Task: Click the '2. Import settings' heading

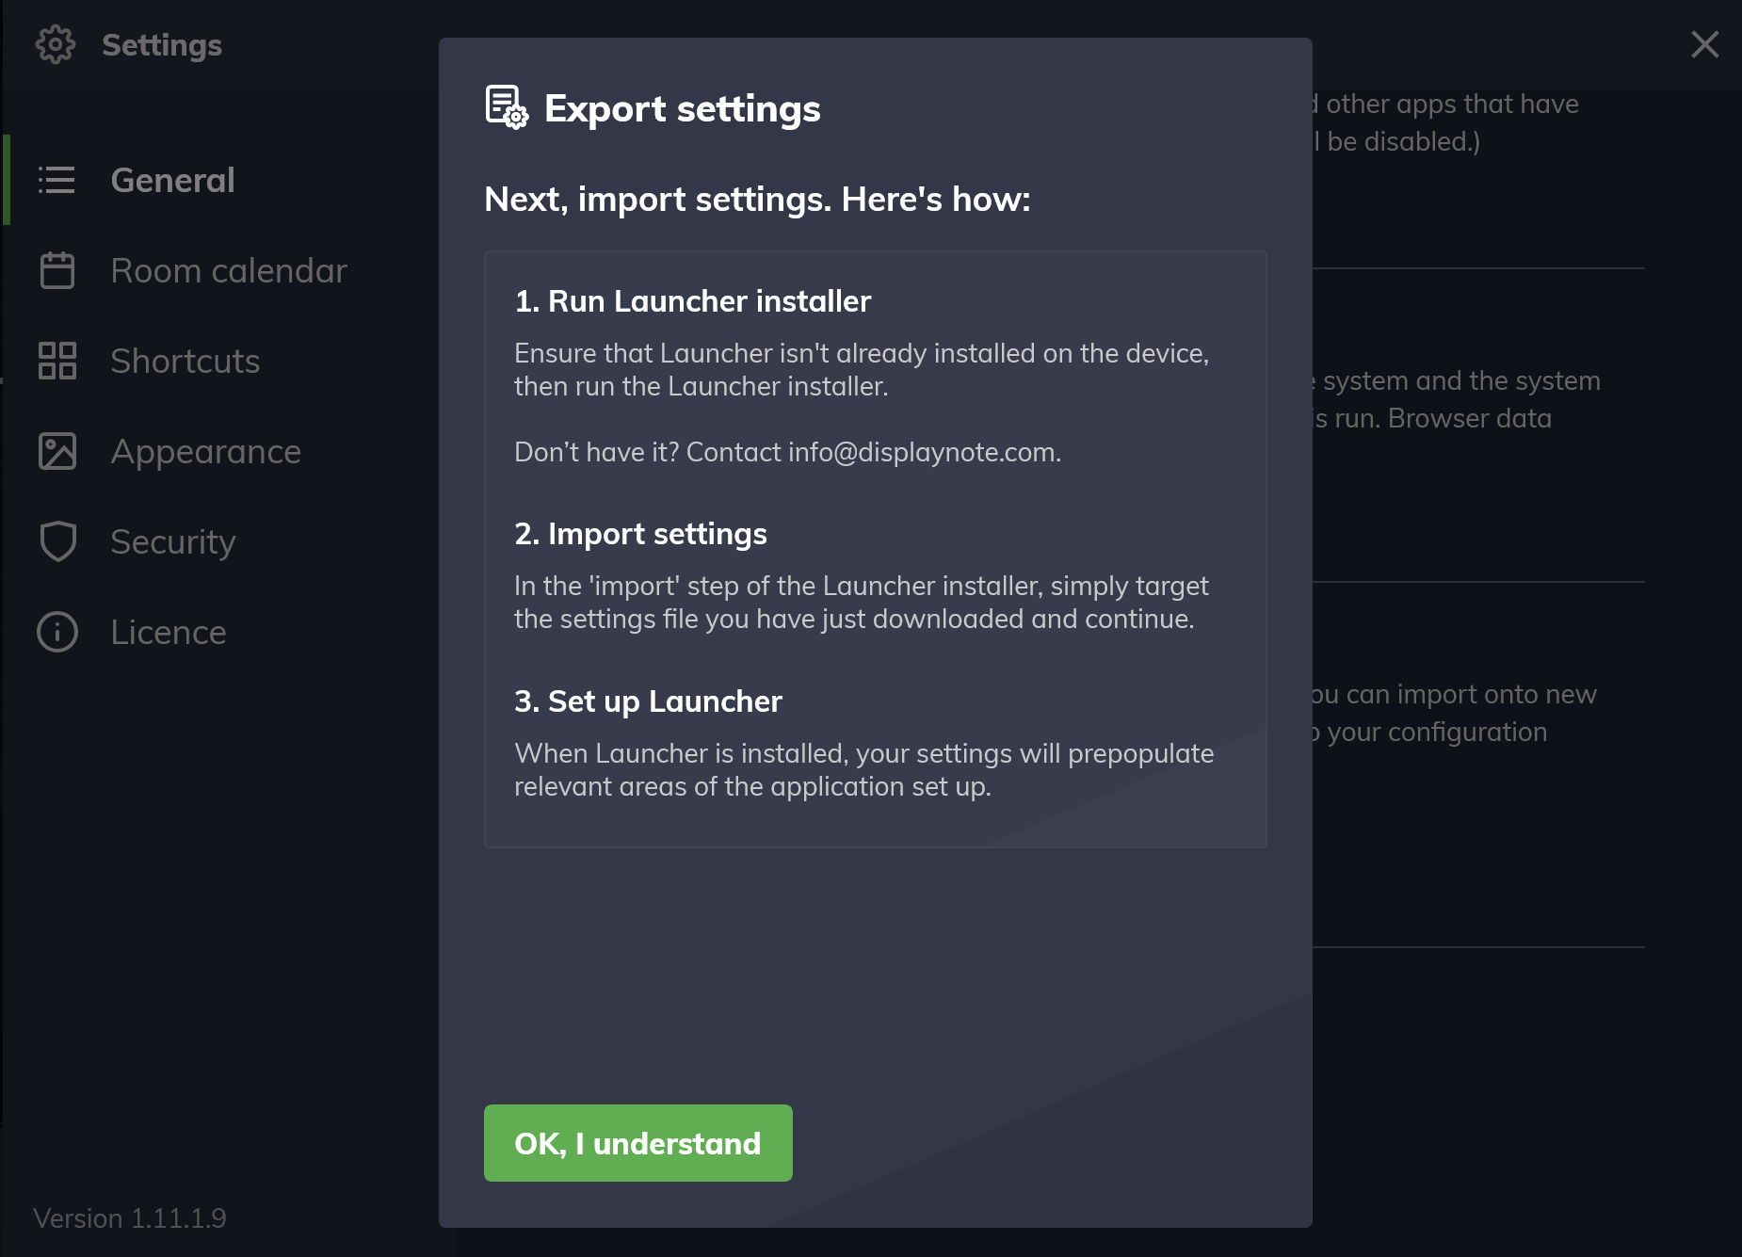Action: point(641,534)
